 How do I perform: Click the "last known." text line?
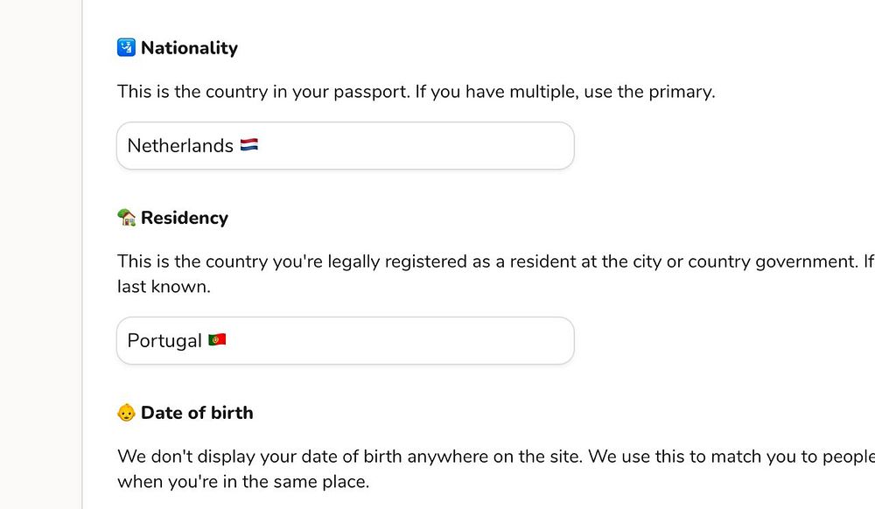tap(164, 286)
